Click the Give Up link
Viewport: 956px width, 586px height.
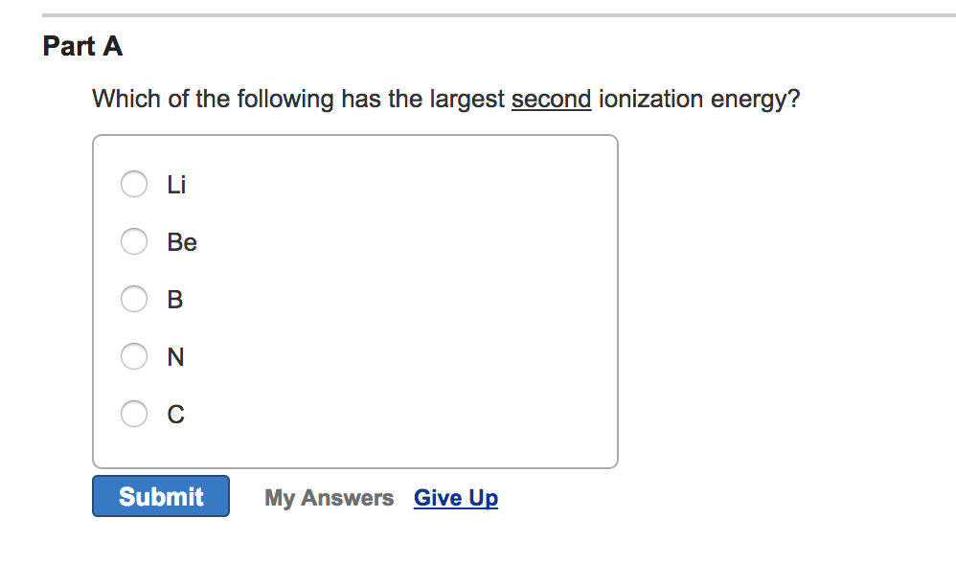(455, 497)
